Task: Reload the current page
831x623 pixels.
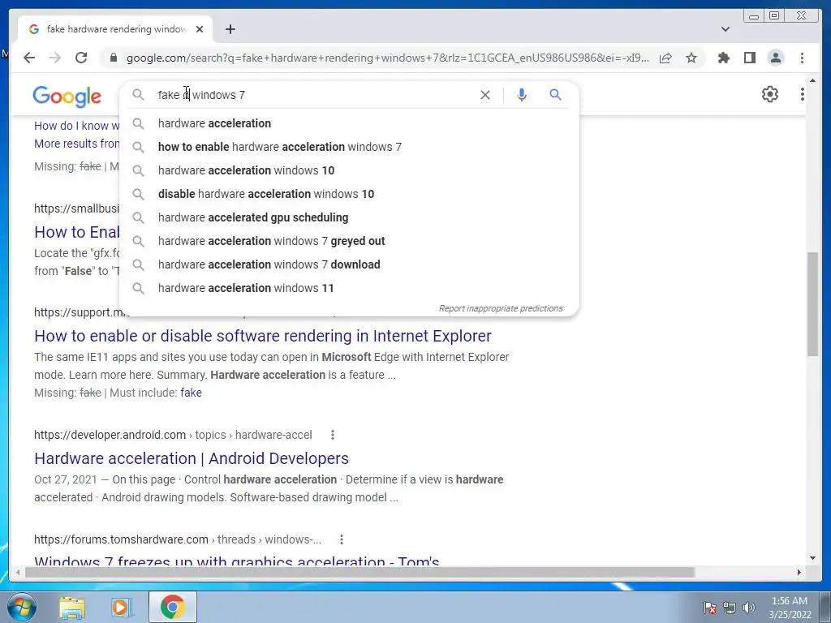Action: [x=81, y=58]
